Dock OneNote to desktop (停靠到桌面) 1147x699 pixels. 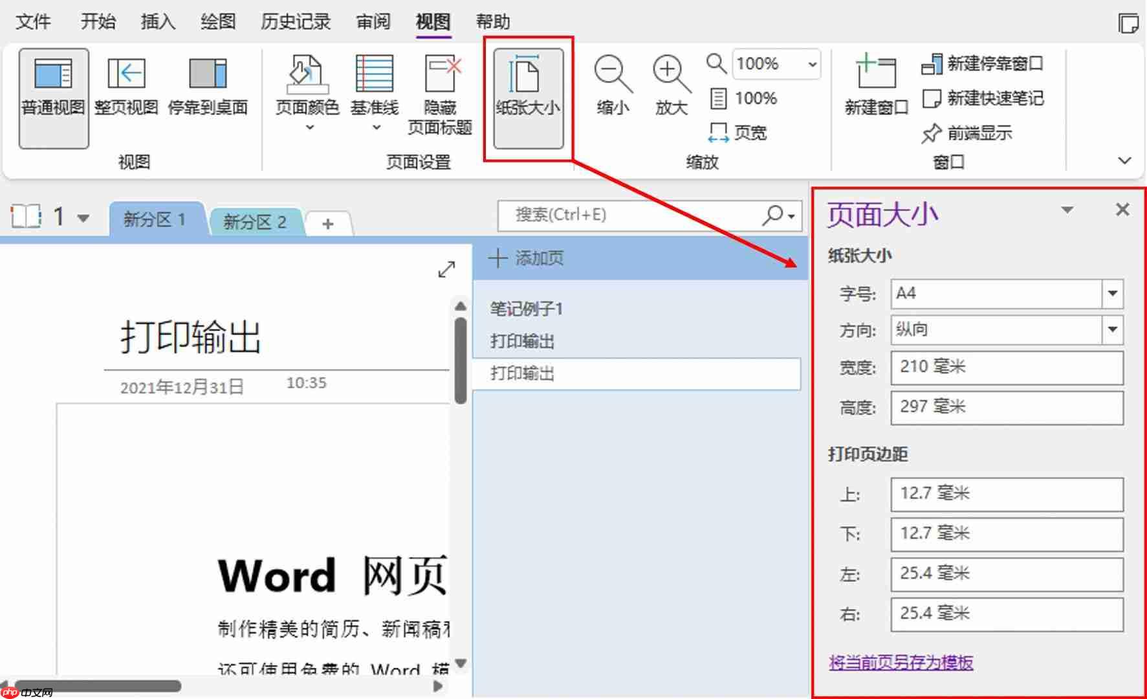208,87
